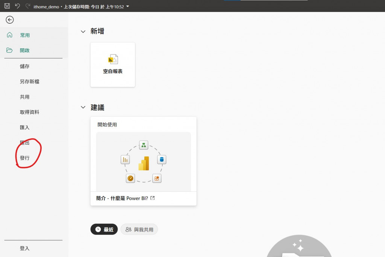Open 匯出 in the side menu
Viewport: 385px width, 257px height.
pyautogui.click(x=24, y=143)
